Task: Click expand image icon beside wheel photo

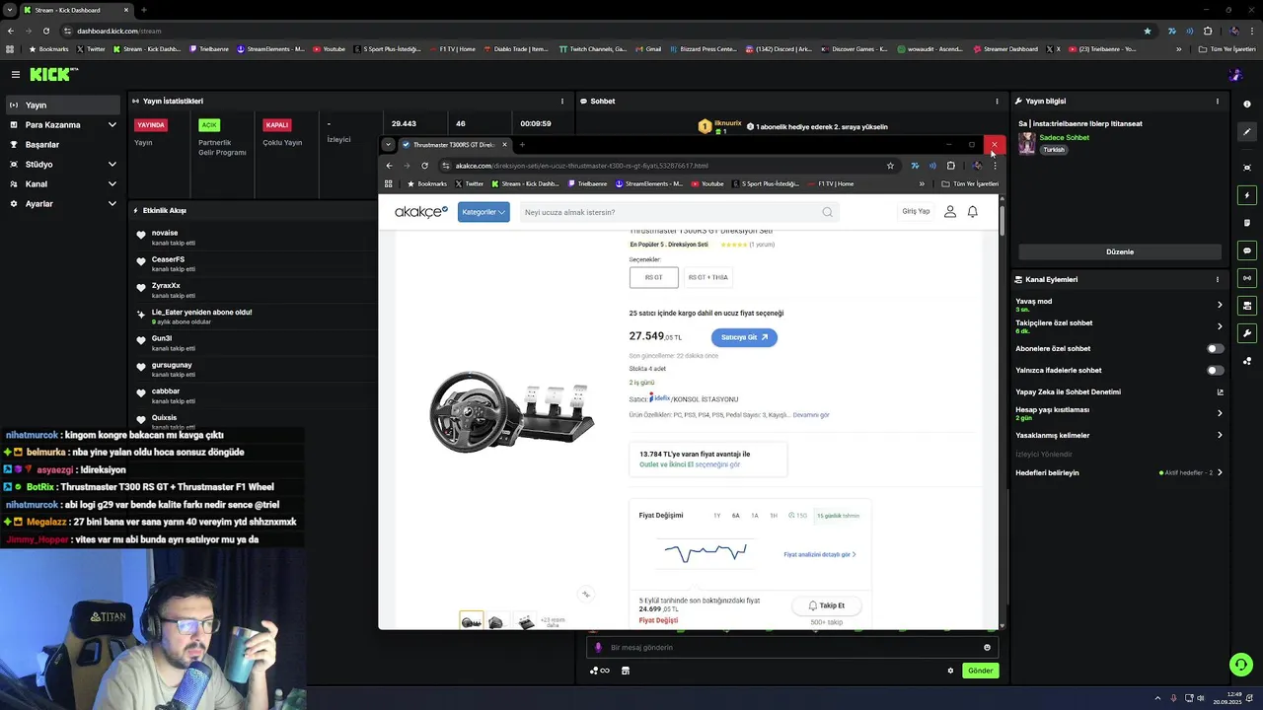Action: pyautogui.click(x=585, y=594)
